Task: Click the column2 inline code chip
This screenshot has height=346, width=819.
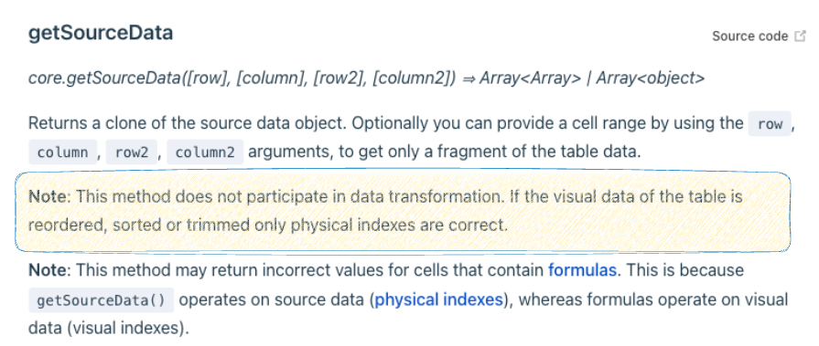Action: [x=205, y=152]
